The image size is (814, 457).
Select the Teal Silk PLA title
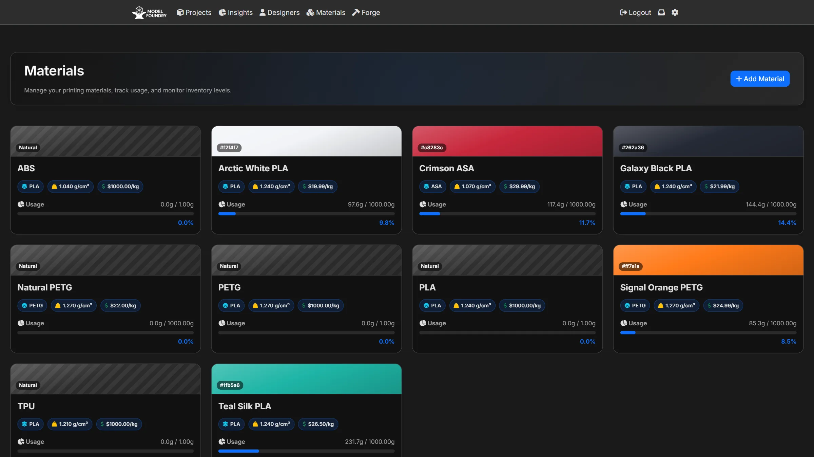(245, 406)
